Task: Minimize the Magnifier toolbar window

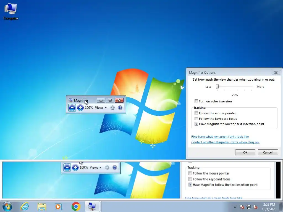Action: 101,100
